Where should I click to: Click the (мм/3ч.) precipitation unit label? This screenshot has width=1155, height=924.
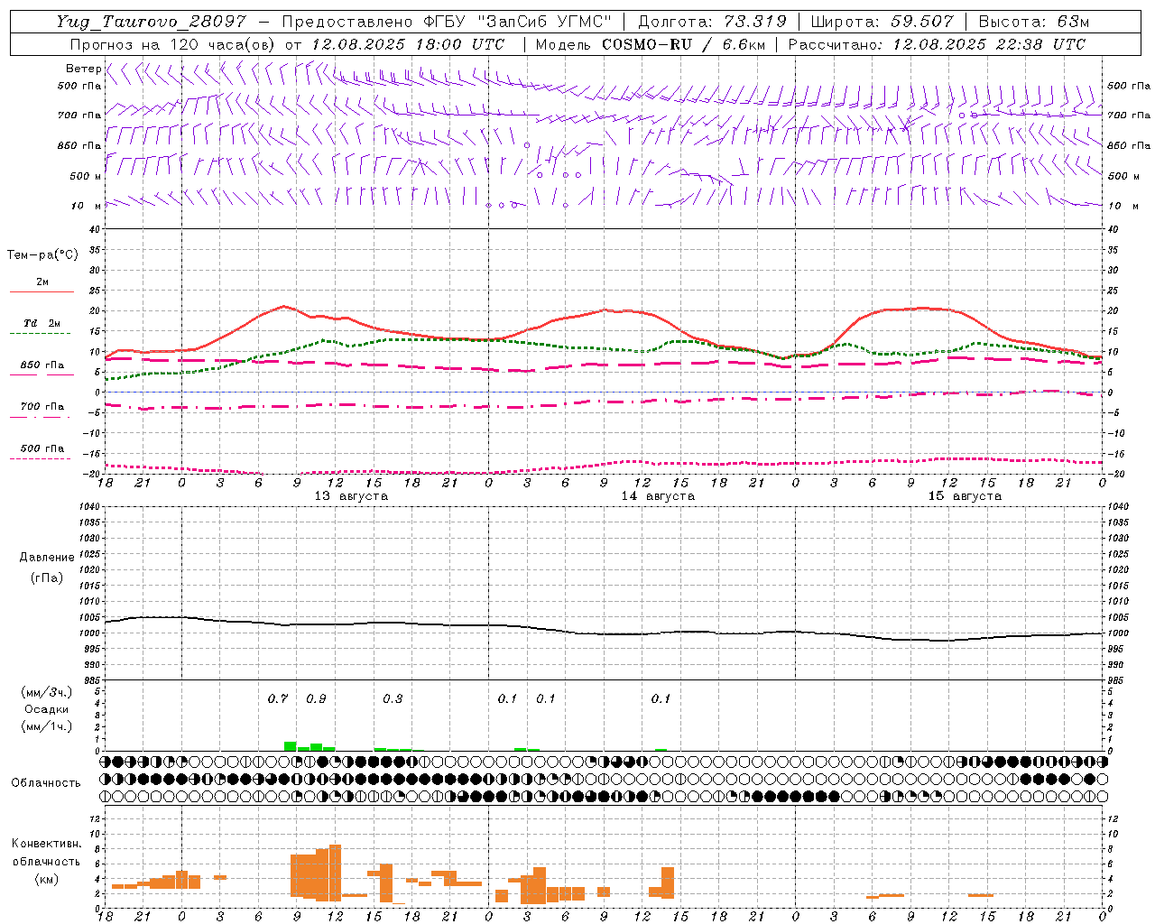click(x=47, y=692)
